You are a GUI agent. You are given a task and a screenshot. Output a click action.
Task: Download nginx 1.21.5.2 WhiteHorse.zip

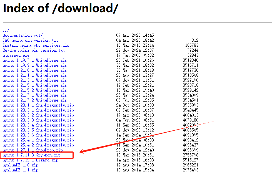(35, 90)
